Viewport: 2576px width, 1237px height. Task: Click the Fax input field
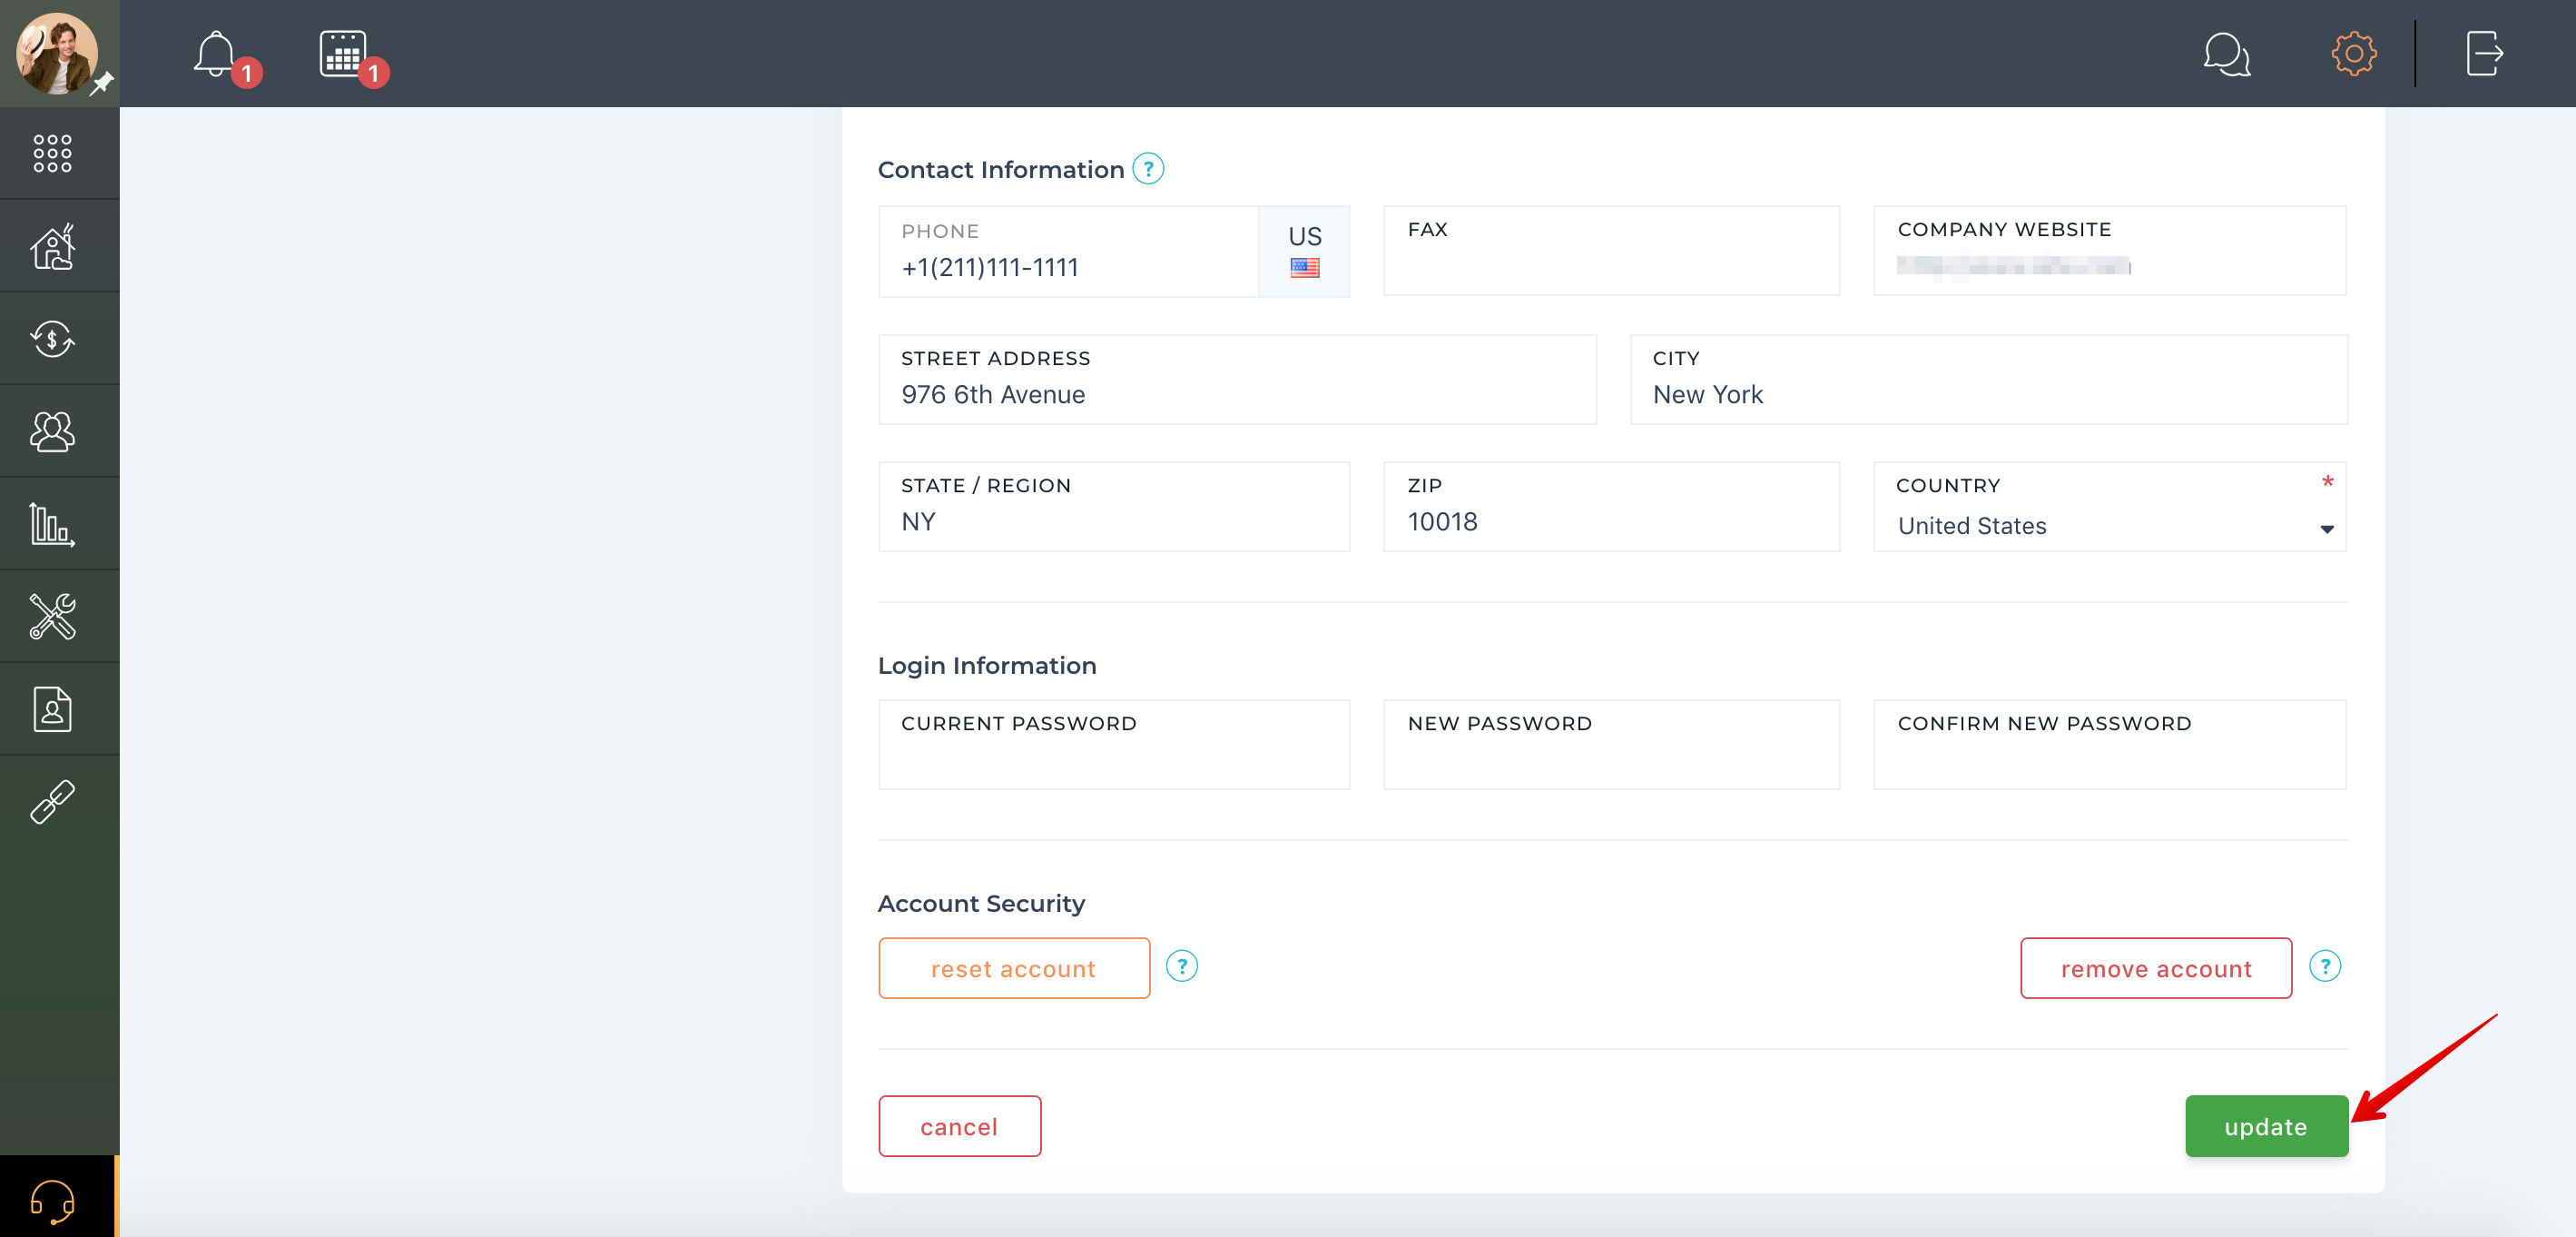(x=1611, y=252)
